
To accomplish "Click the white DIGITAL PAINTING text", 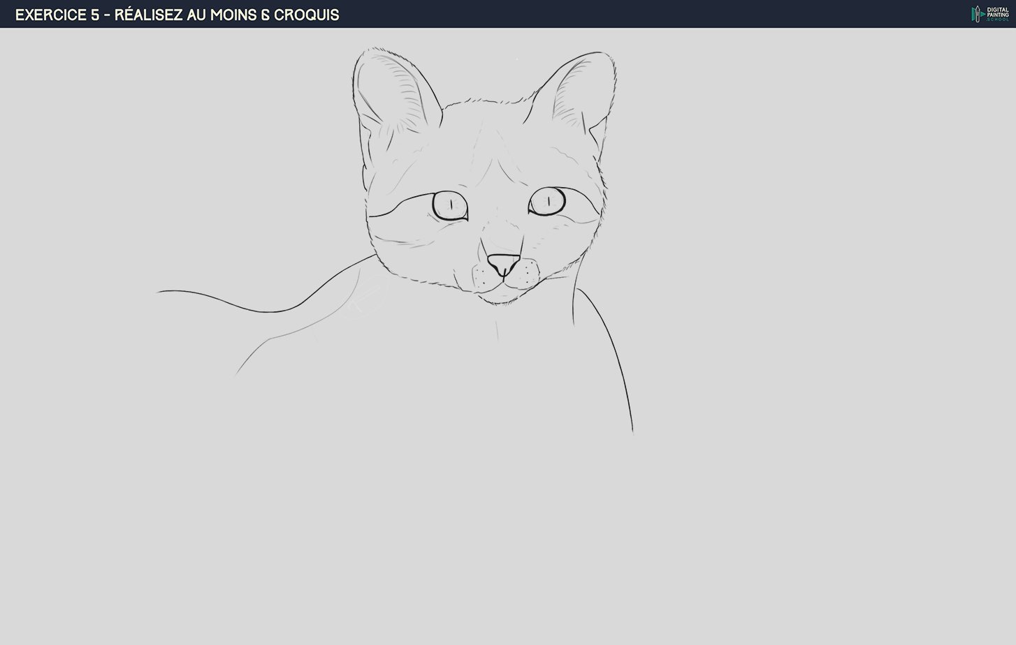I will [998, 11].
